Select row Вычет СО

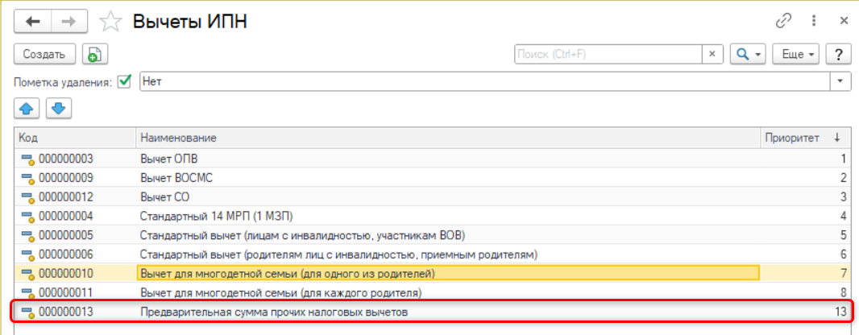pyautogui.click(x=434, y=197)
